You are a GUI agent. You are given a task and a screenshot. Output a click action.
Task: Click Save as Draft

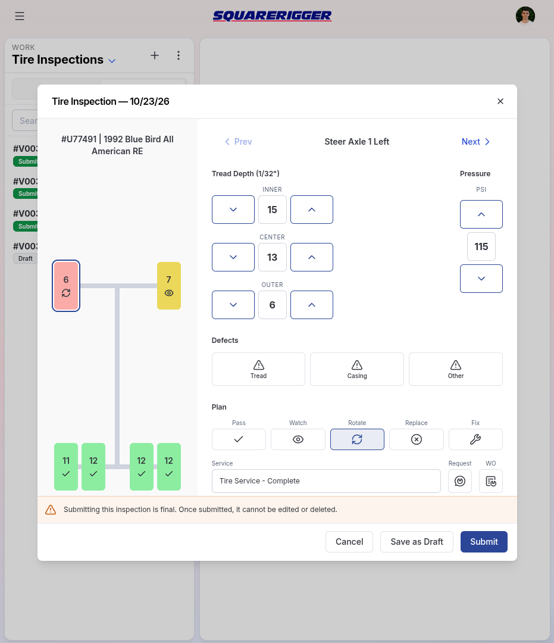coord(417,542)
